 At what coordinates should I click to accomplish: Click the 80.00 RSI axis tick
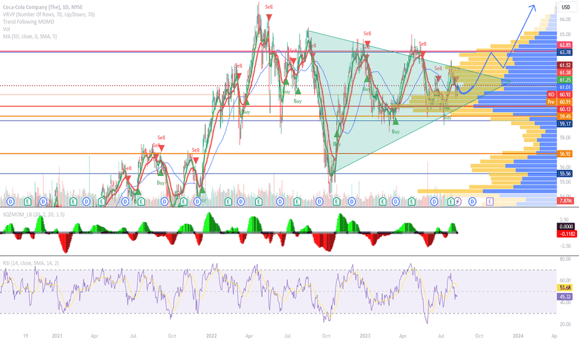565,259
